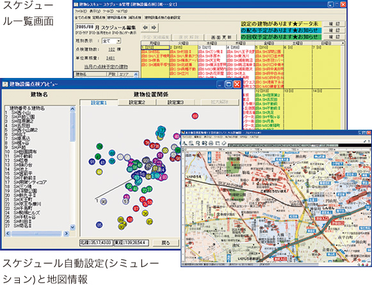Viewport: 372px width, 285px height.
Task: Switch to 消防点検 tab
Action: click(134, 17)
